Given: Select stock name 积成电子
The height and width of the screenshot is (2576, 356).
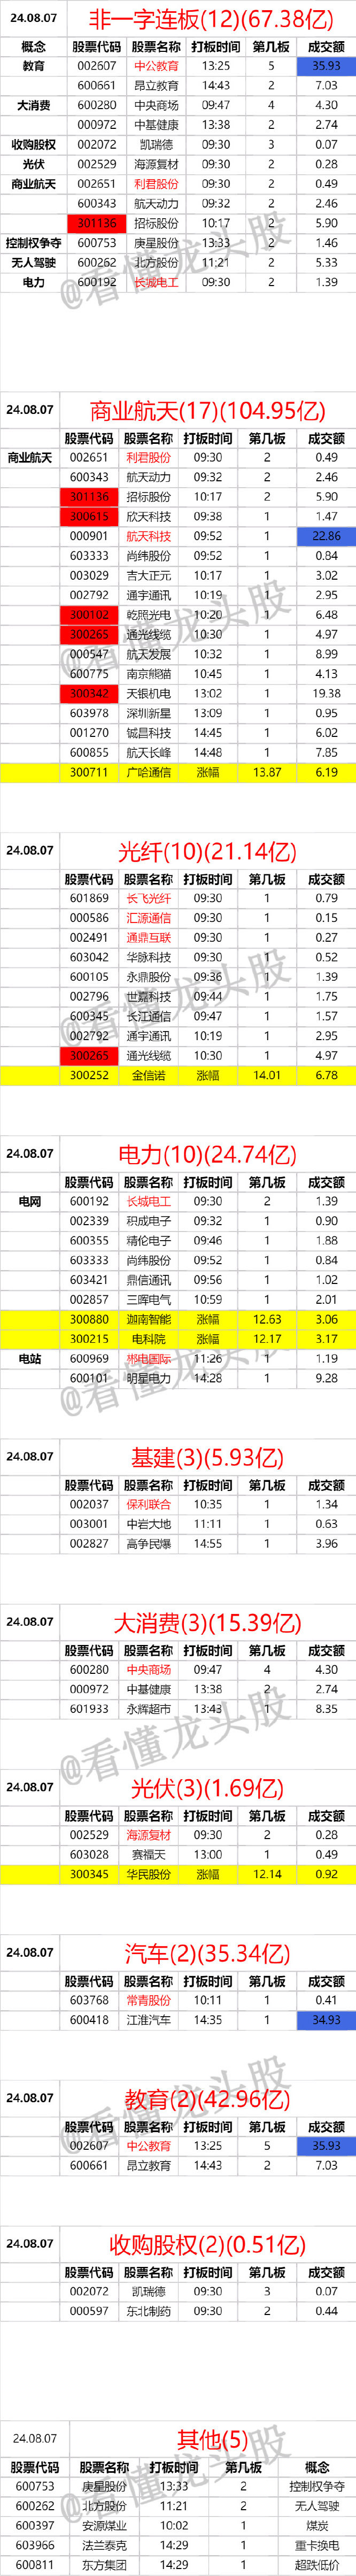Looking at the screenshot, I should 148,1221.
